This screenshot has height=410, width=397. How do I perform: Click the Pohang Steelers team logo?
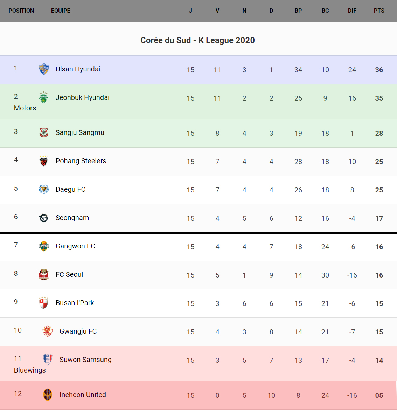pos(44,161)
